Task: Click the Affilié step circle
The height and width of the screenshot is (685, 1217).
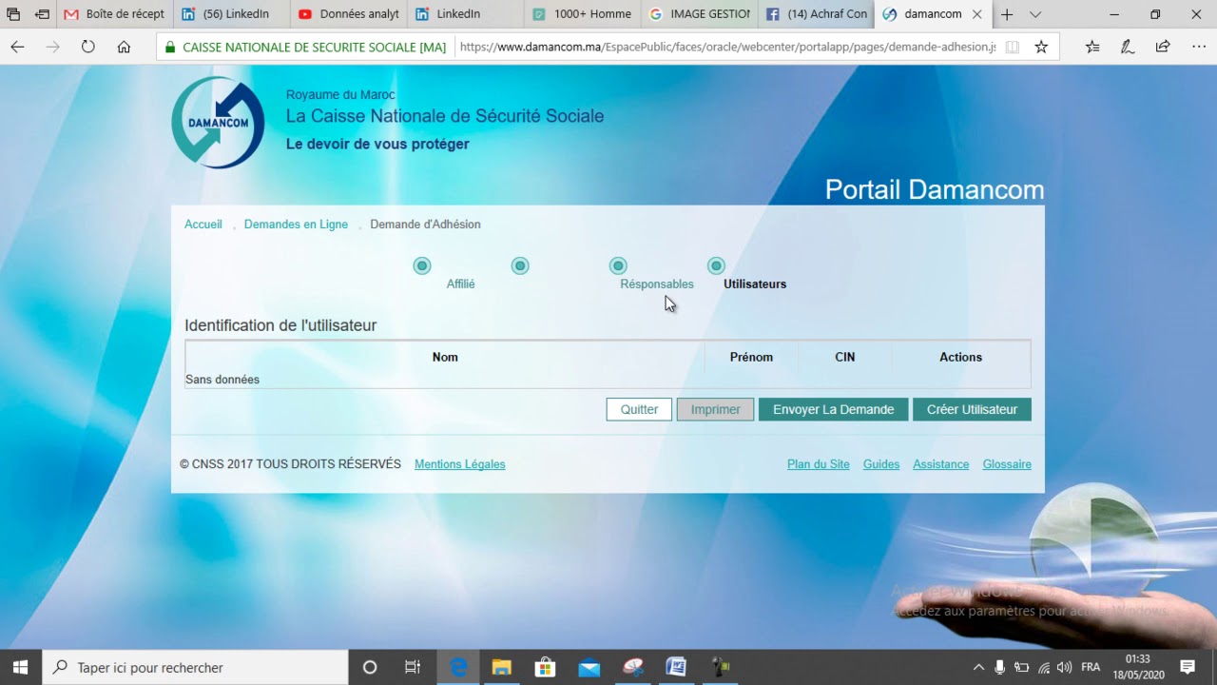Action: click(422, 265)
